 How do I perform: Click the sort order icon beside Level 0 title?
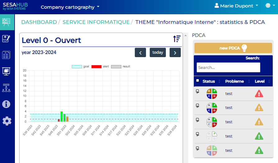[x=177, y=39]
